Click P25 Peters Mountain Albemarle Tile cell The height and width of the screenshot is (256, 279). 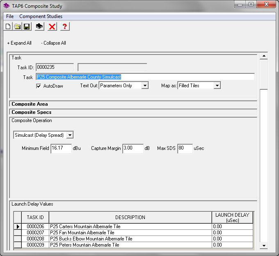[130, 245]
